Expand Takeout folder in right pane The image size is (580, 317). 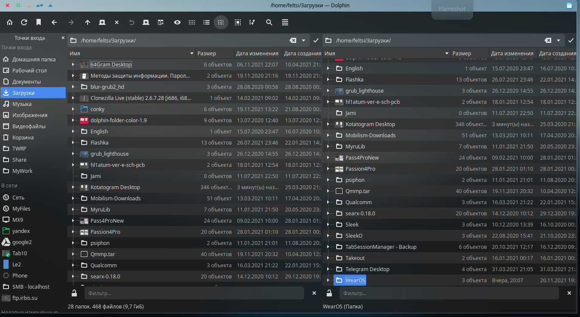[328, 258]
